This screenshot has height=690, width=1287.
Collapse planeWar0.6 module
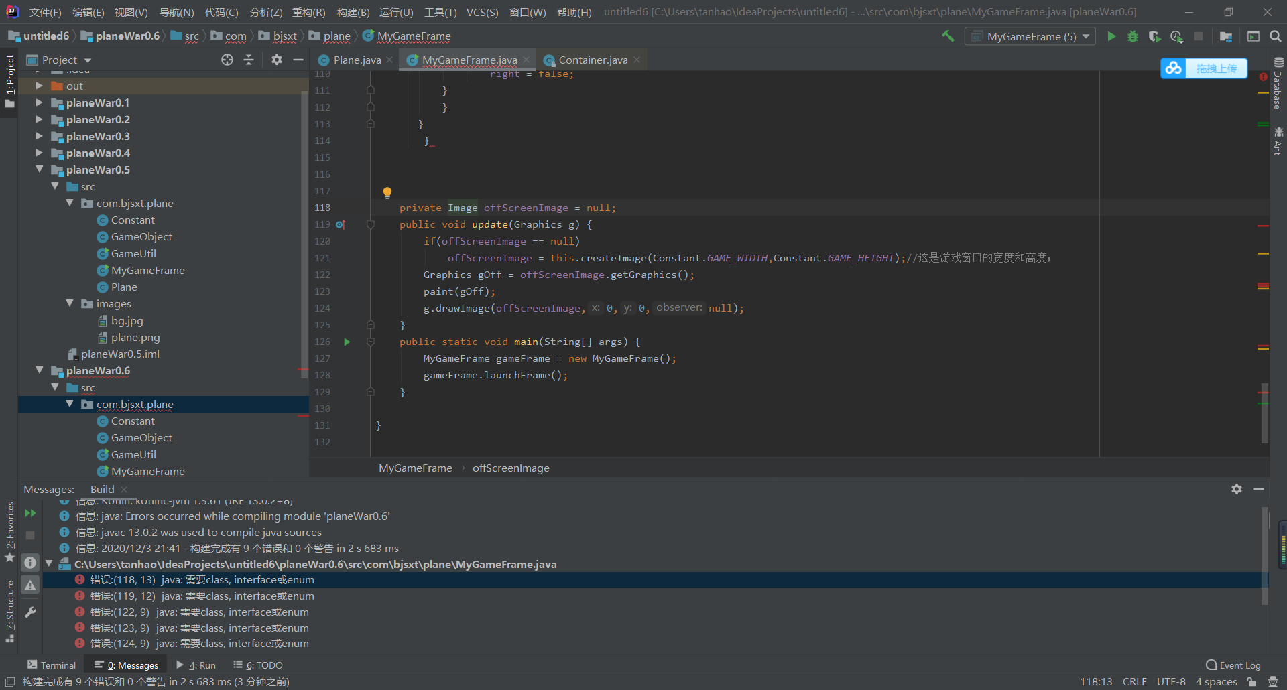point(39,370)
